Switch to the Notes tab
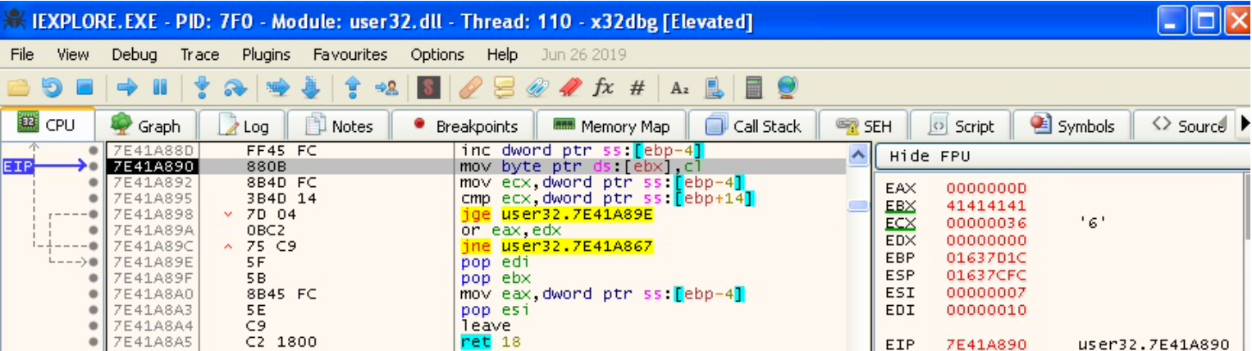Image resolution: width=1252 pixels, height=351 pixels. tap(338, 126)
